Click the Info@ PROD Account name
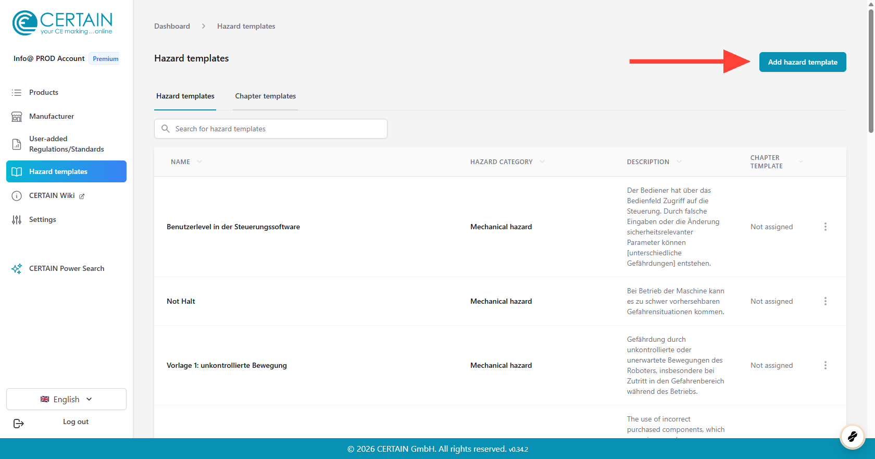Viewport: 875px width, 459px height. point(49,58)
